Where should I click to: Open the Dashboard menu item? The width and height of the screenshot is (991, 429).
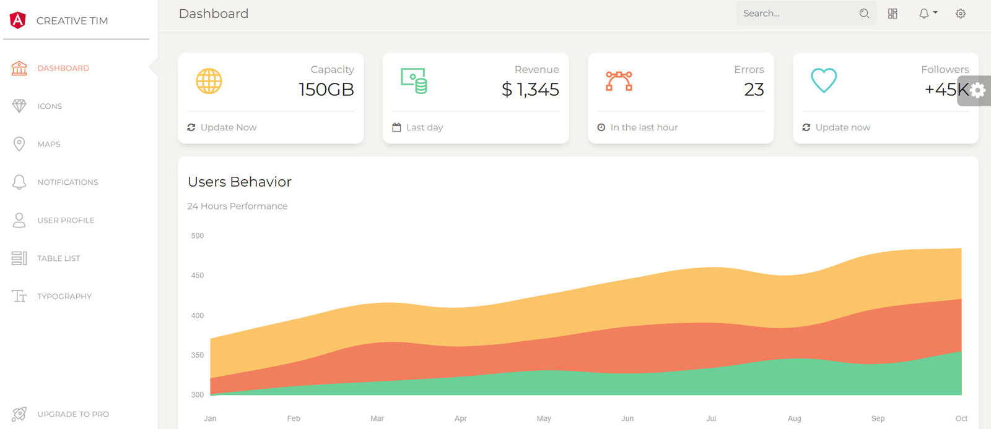click(63, 68)
